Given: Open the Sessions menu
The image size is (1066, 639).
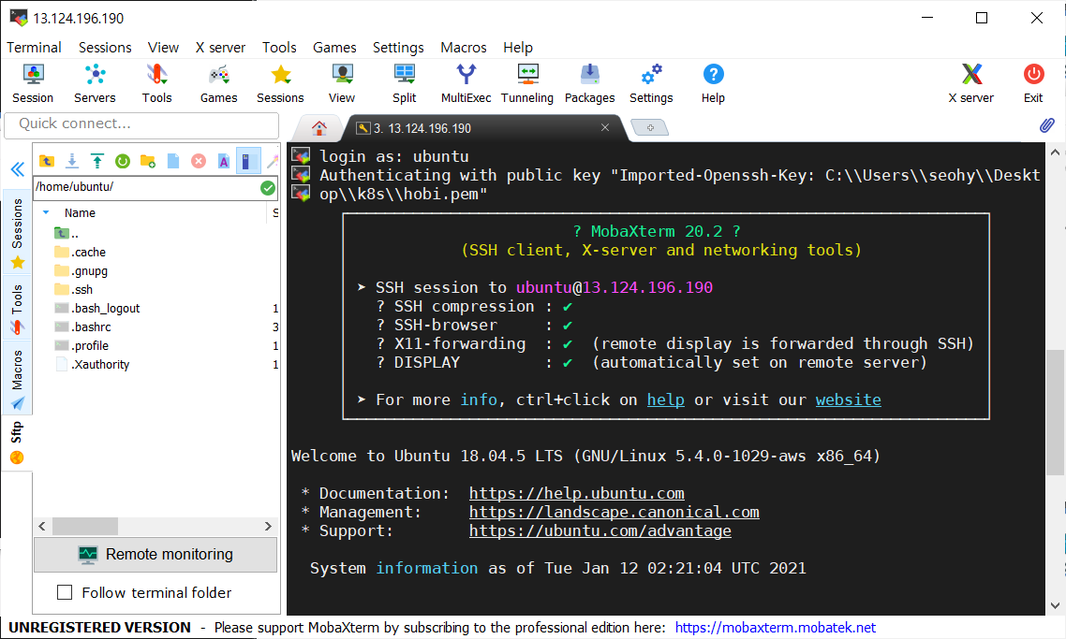Looking at the screenshot, I should (105, 48).
